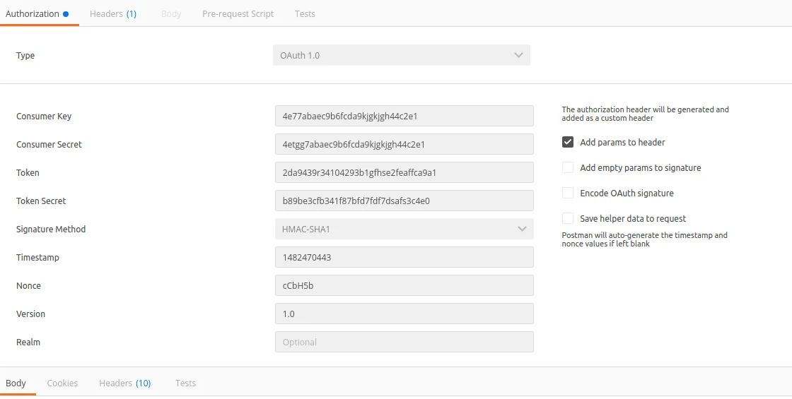Click the Nonce value field

404,285
